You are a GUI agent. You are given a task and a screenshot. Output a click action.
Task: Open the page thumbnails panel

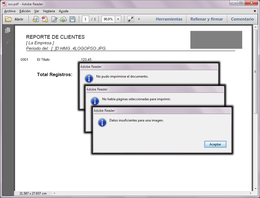click(x=8, y=31)
